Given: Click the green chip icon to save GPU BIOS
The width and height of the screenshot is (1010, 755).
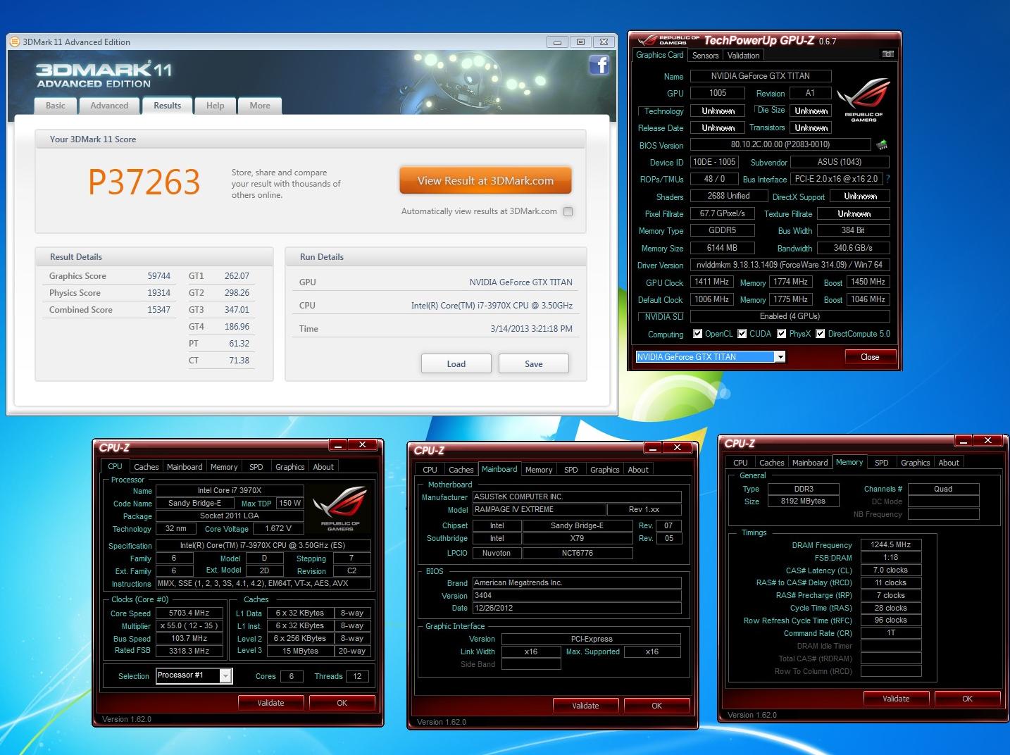Looking at the screenshot, I should click(880, 144).
